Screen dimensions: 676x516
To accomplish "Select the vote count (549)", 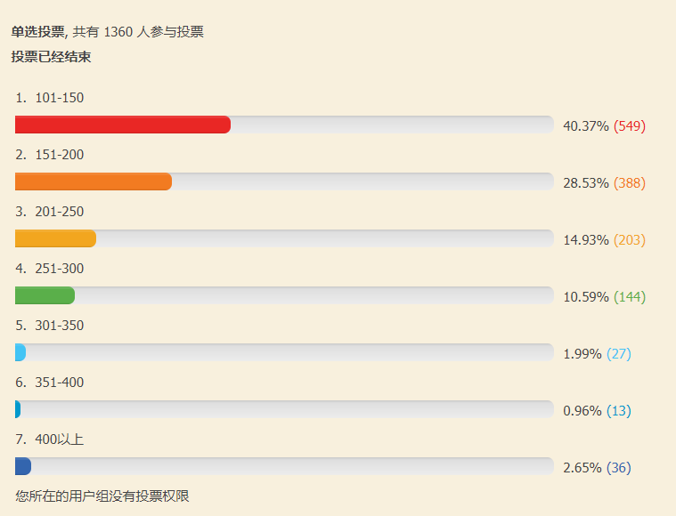I will (x=630, y=125).
